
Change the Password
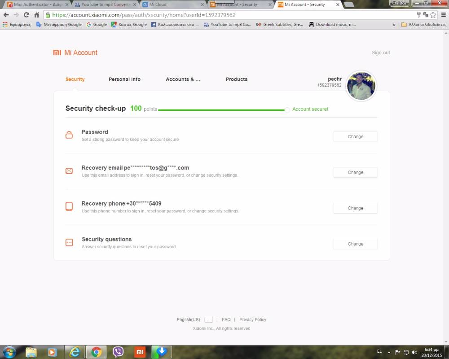click(356, 137)
